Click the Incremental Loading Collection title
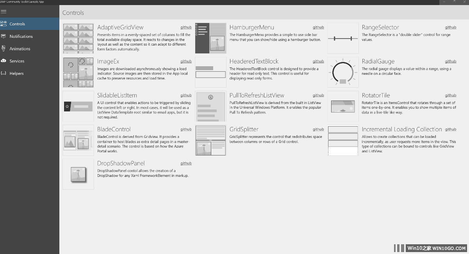This screenshot has height=254, width=469. [402, 129]
